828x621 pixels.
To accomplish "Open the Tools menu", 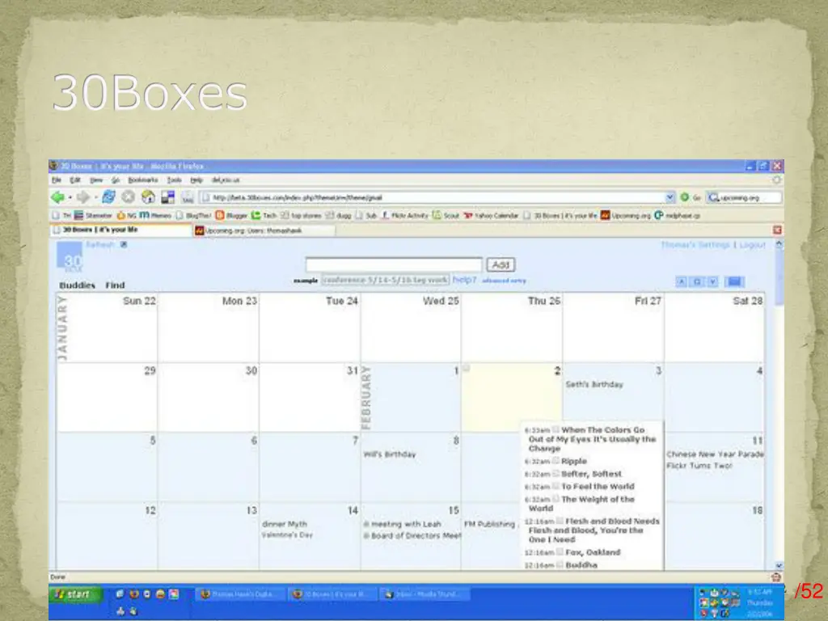I will 175,180.
